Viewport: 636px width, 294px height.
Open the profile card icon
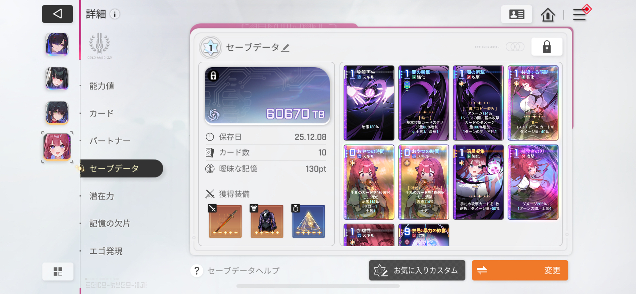point(516,14)
